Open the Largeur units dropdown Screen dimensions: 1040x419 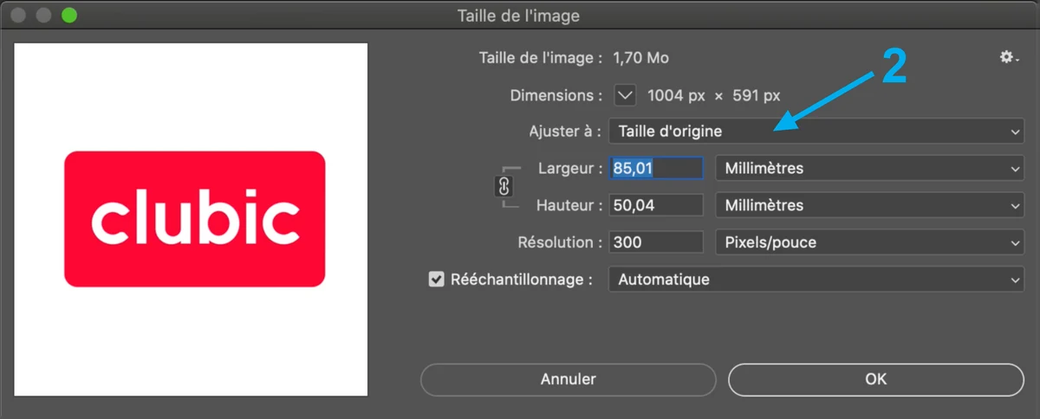pyautogui.click(x=869, y=168)
